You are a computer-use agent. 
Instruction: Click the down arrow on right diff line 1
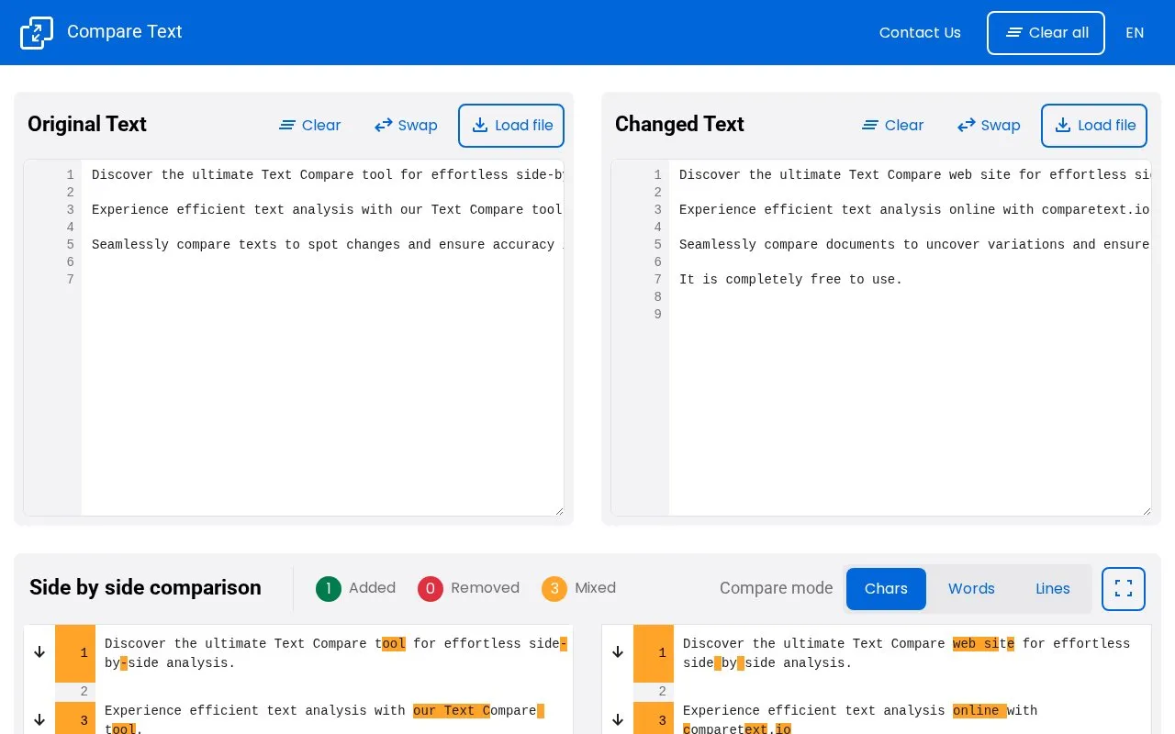pyautogui.click(x=618, y=652)
